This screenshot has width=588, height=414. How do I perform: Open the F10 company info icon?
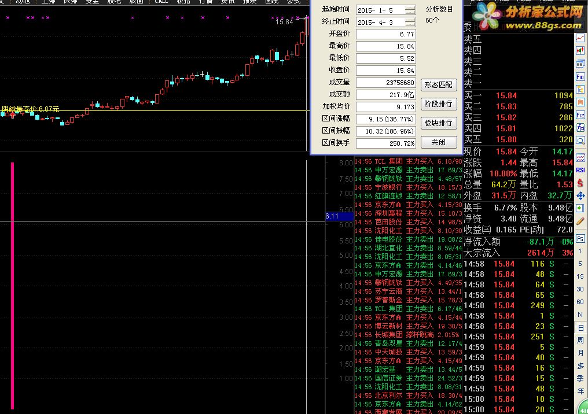tap(580, 77)
